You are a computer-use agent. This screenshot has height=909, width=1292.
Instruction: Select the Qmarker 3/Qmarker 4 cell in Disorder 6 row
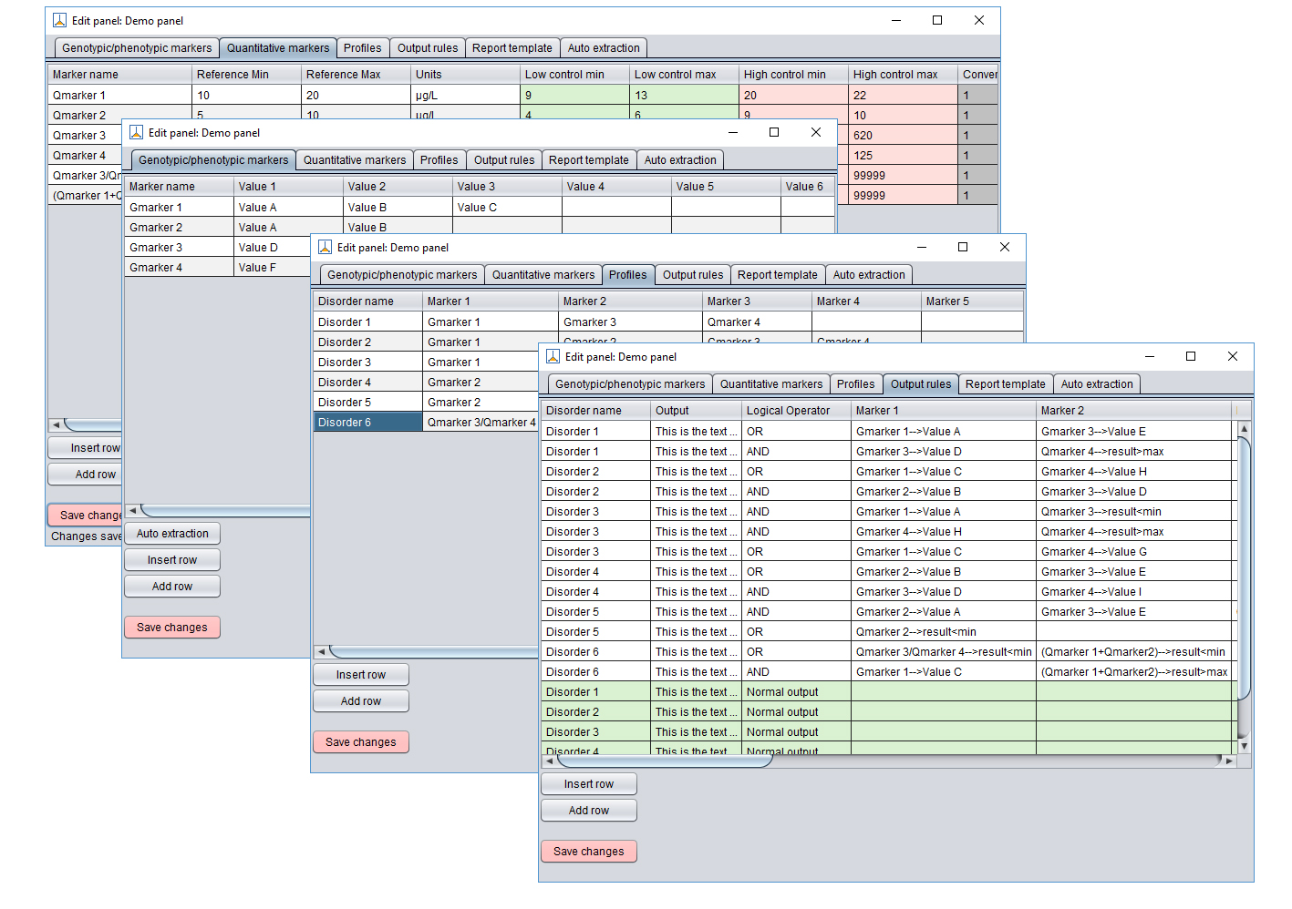click(x=481, y=422)
